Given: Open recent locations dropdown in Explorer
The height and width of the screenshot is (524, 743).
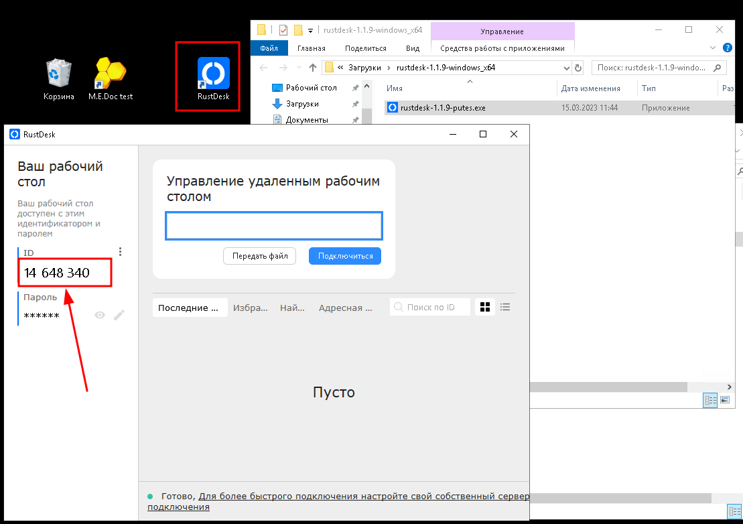Looking at the screenshot, I should click(x=299, y=68).
